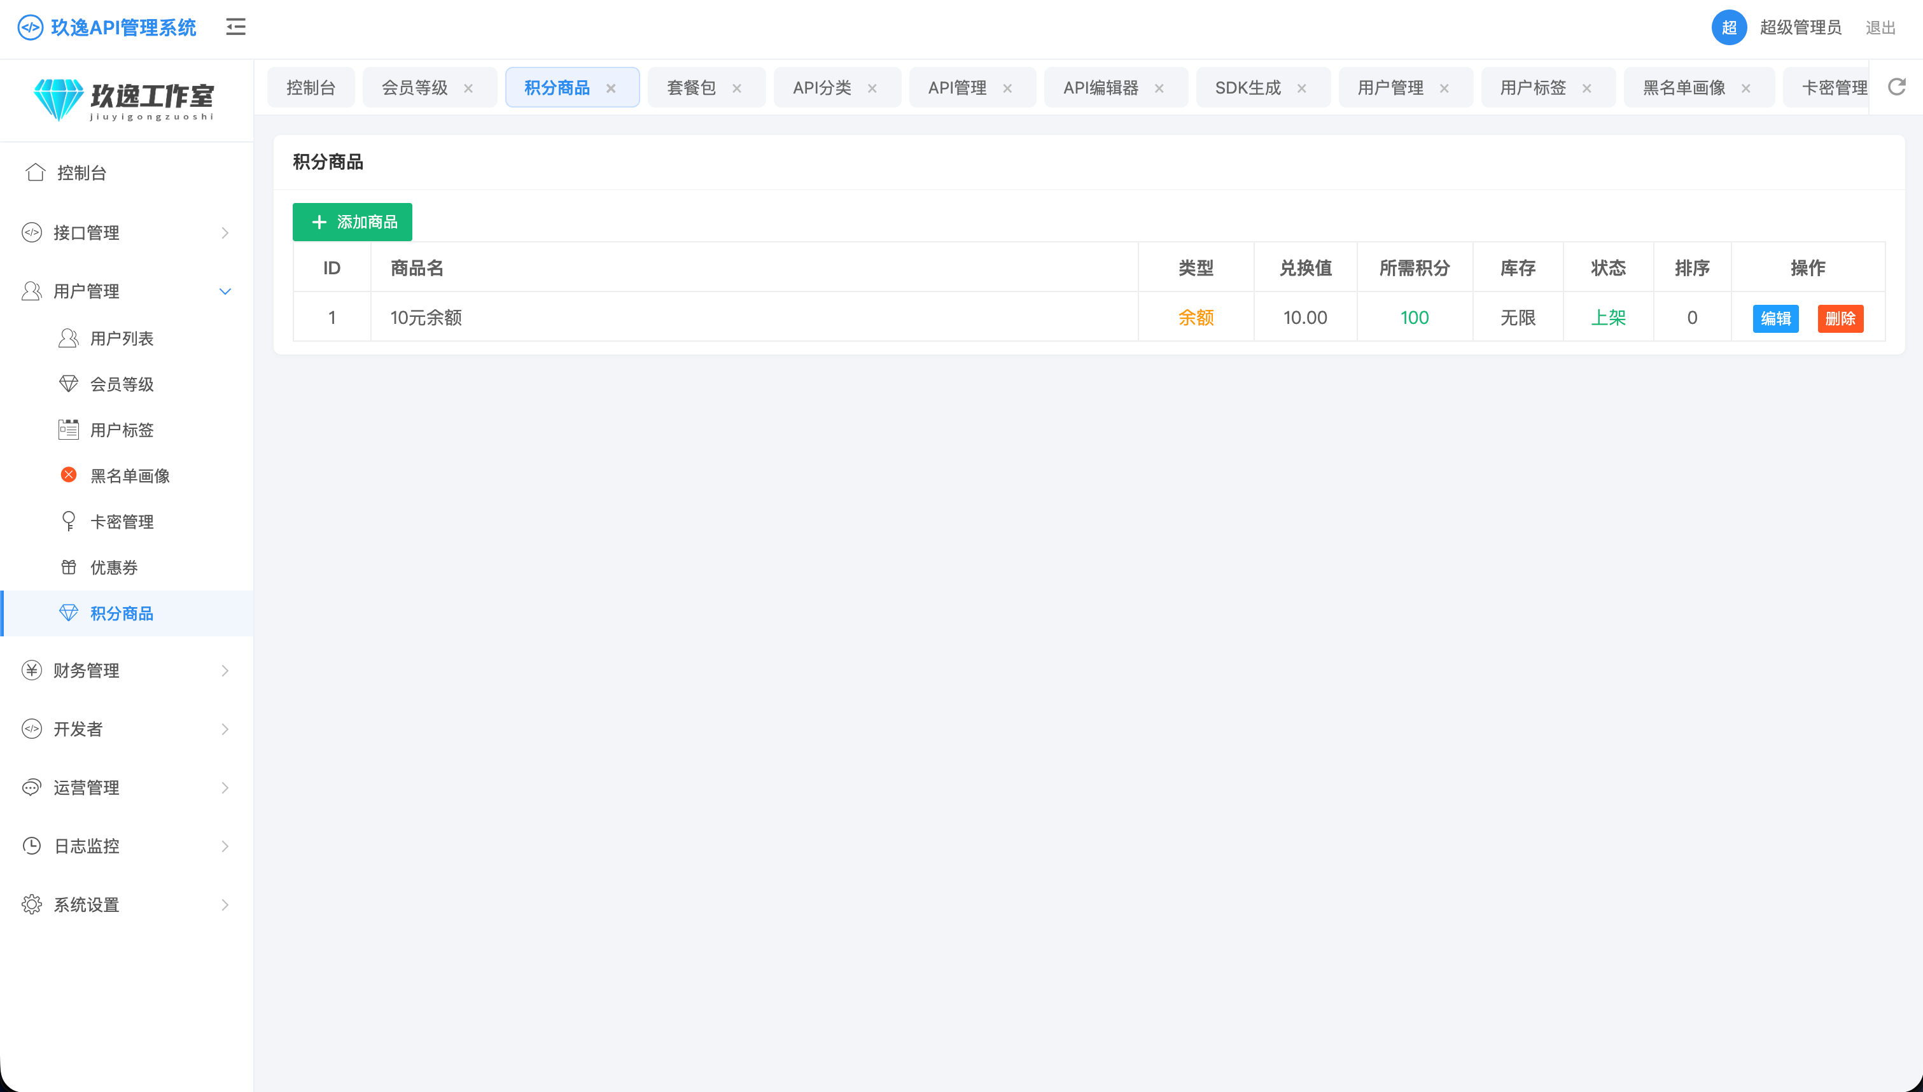Close the 用户标签 tab
This screenshot has width=1923, height=1092.
1586,88
